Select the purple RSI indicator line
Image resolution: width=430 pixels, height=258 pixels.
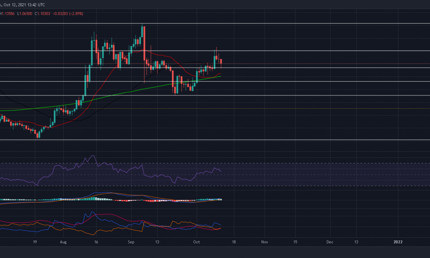click(x=110, y=171)
